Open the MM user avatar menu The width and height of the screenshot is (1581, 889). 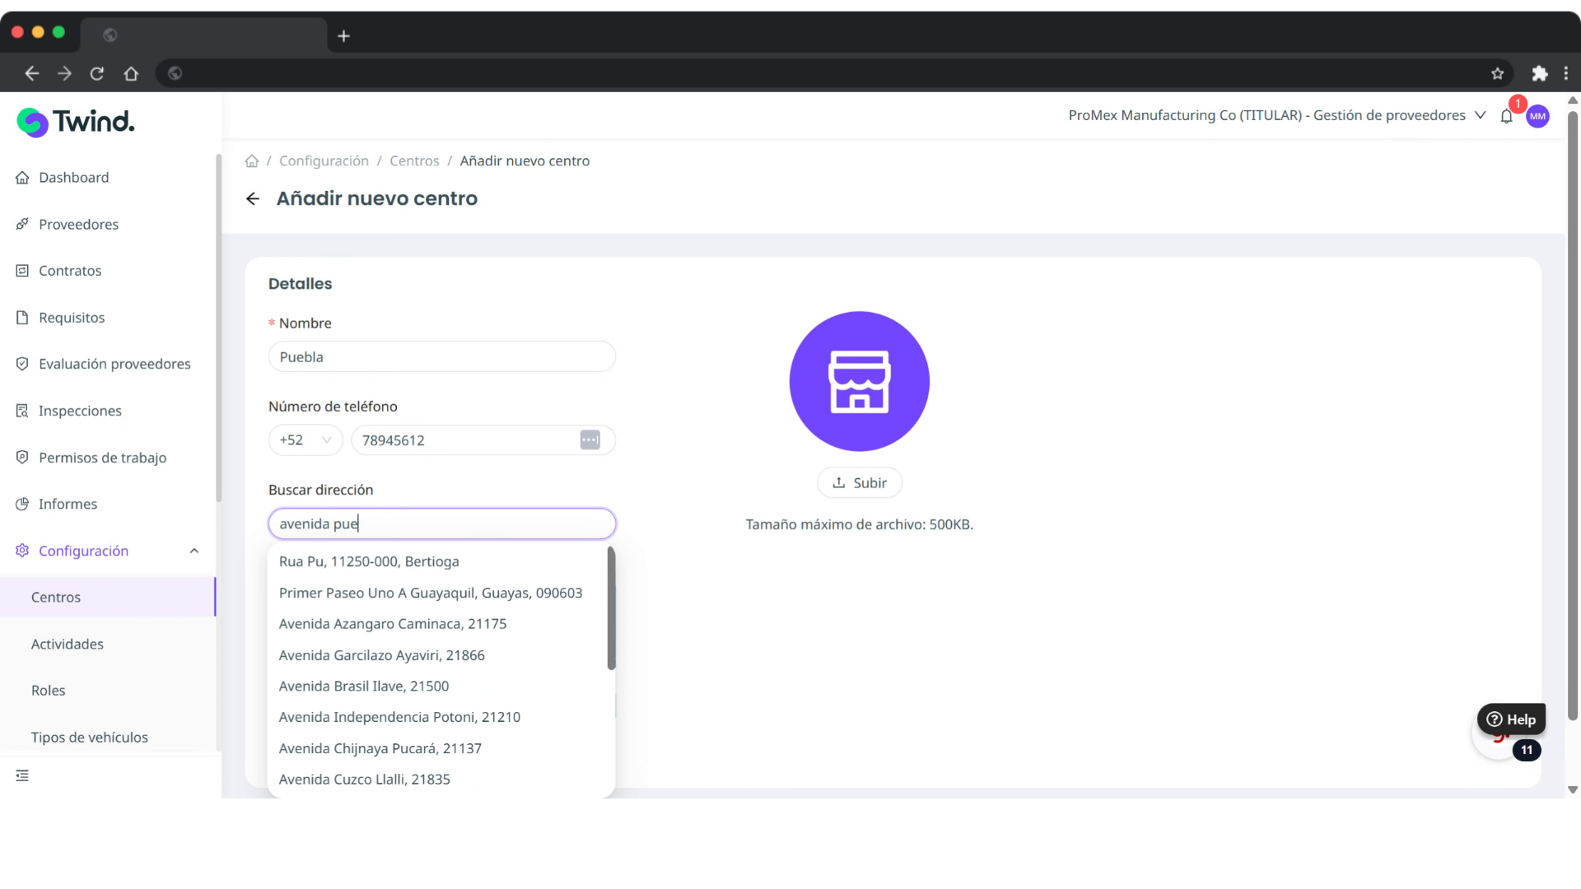pyautogui.click(x=1537, y=116)
